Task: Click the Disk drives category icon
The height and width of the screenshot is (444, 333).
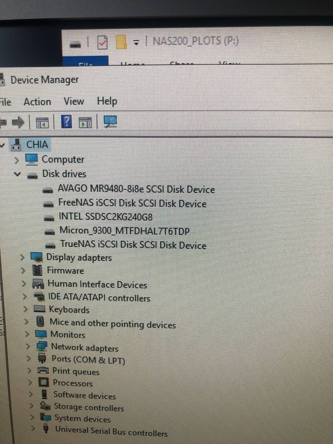Action: click(32, 176)
